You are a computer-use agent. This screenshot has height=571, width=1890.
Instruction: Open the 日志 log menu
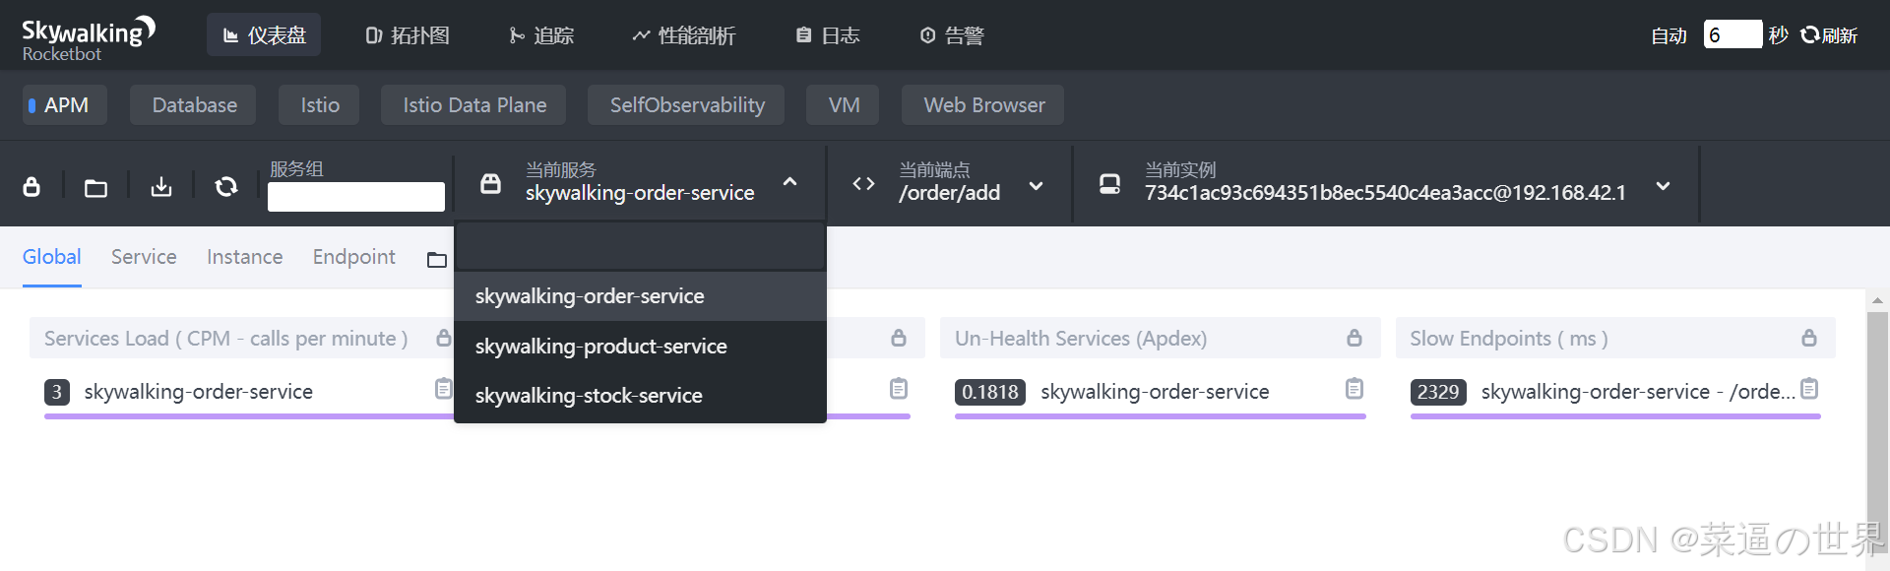(x=828, y=35)
